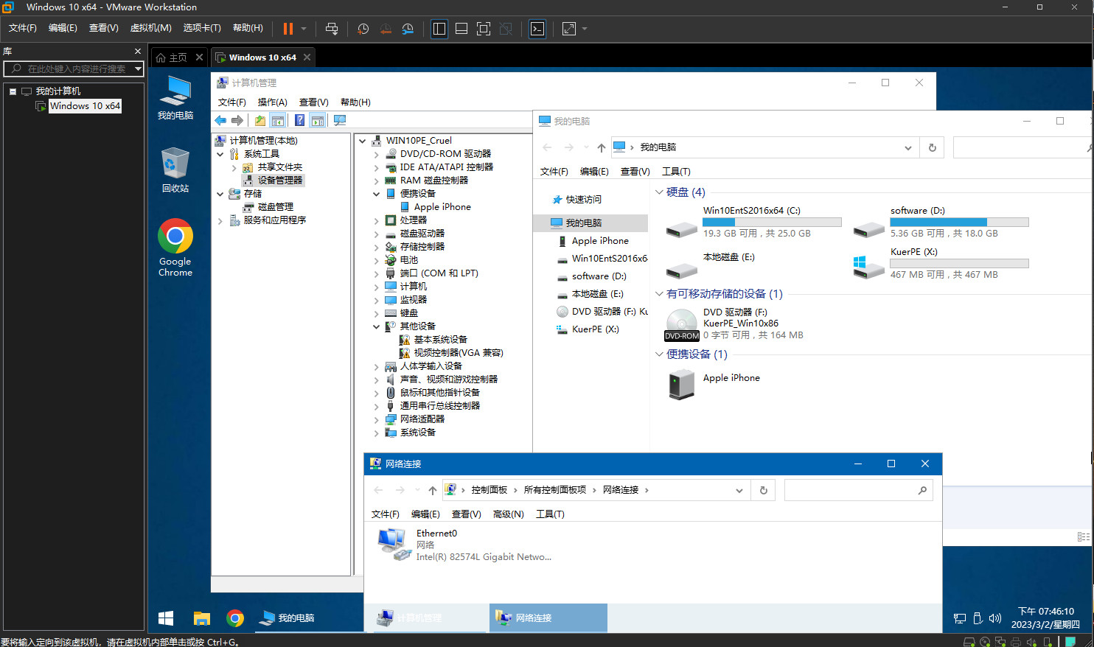The width and height of the screenshot is (1094, 647).
Task: Select 视频控制器(VGA 兼容) device
Action: pos(458,353)
